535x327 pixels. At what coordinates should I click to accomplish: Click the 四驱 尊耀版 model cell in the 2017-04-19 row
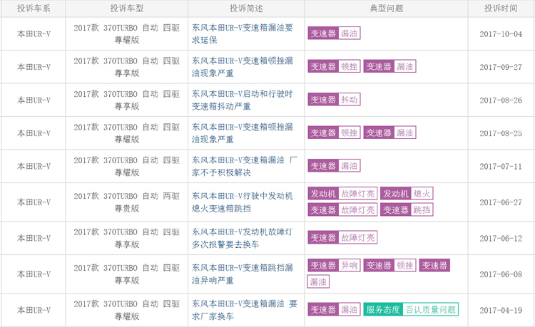126,310
